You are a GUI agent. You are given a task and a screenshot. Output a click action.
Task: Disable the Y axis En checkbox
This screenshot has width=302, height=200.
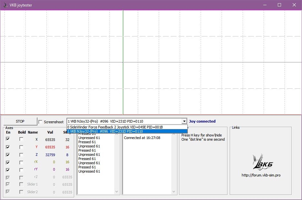(x=8, y=147)
